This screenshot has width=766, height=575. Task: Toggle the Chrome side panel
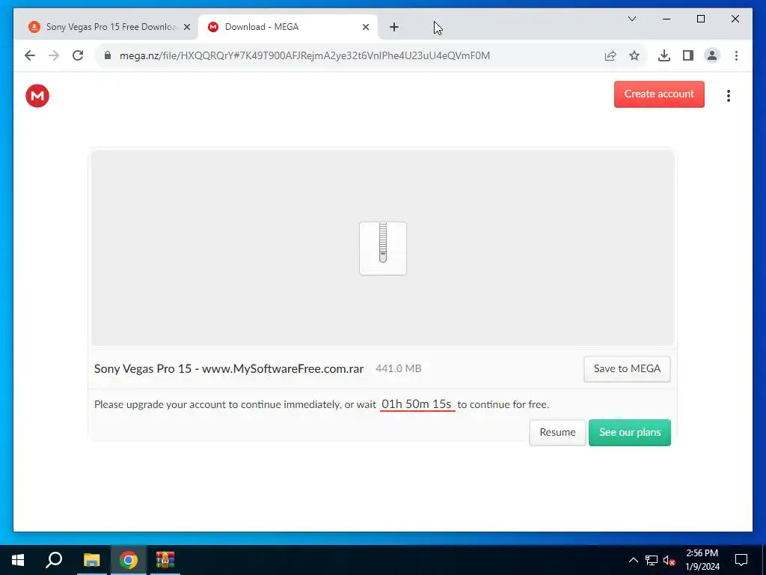[688, 55]
